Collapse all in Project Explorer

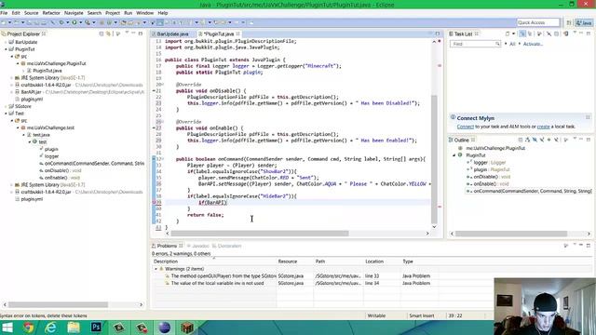click(102, 33)
